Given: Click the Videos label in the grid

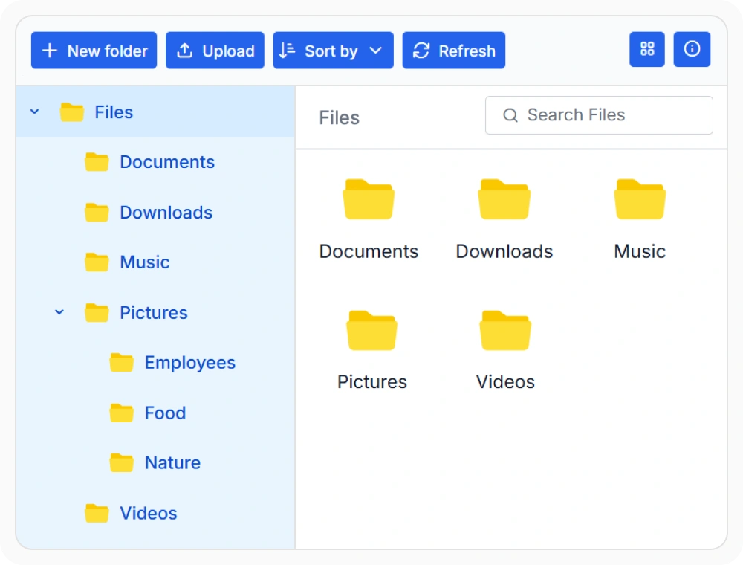Looking at the screenshot, I should (505, 381).
